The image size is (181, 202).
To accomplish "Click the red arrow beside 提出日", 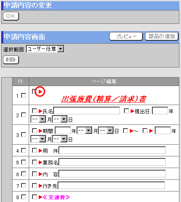I will click(x=132, y=111).
